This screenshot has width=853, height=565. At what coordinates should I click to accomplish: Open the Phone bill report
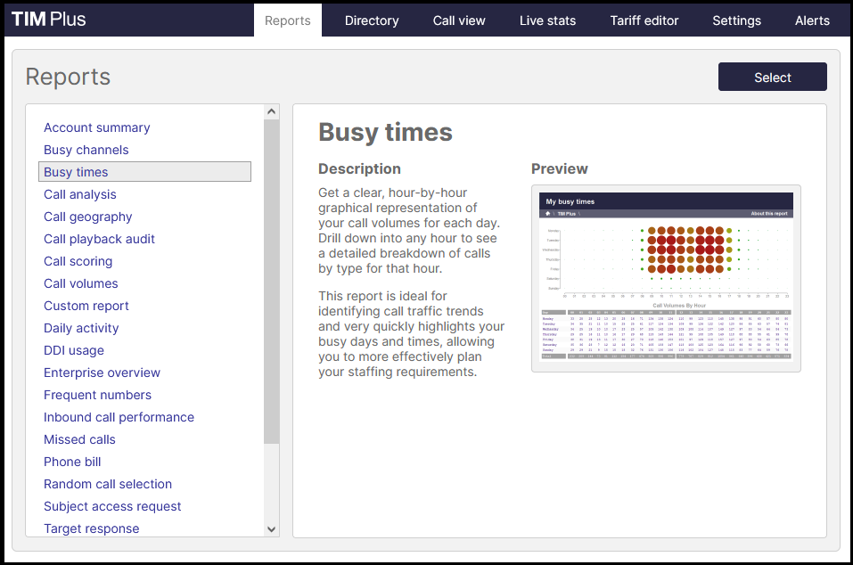[72, 462]
